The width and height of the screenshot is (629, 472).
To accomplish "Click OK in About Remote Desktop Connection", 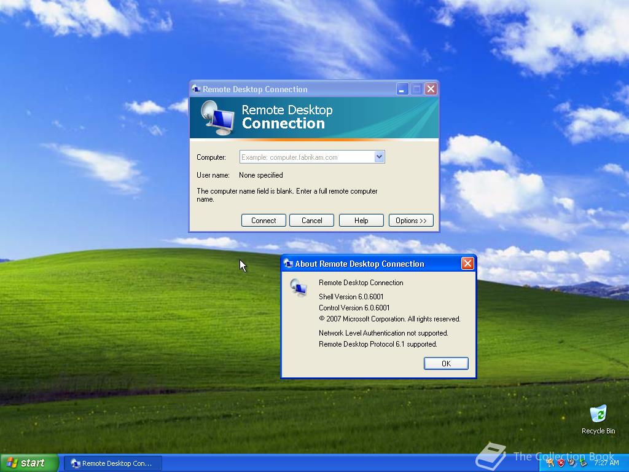I will pos(446,363).
